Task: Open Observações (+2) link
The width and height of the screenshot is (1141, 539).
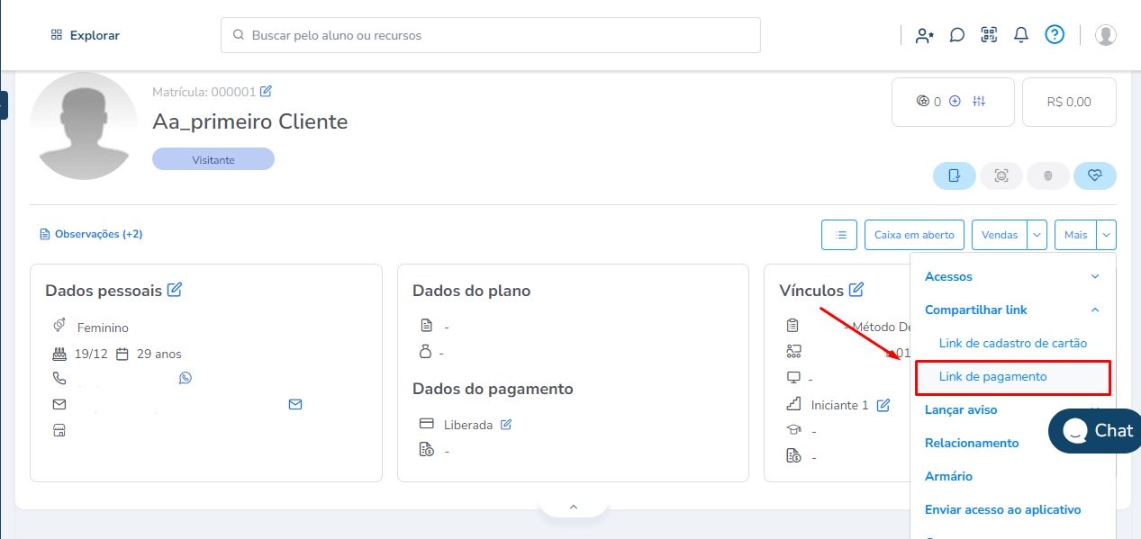Action: 91,234
